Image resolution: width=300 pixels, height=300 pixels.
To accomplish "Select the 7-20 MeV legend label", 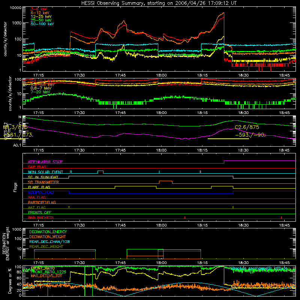I will click(x=40, y=92).
